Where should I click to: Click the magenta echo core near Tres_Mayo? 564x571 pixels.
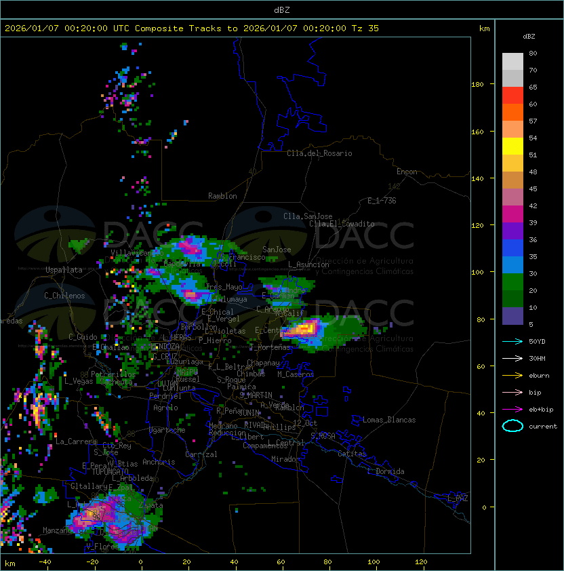click(x=190, y=294)
